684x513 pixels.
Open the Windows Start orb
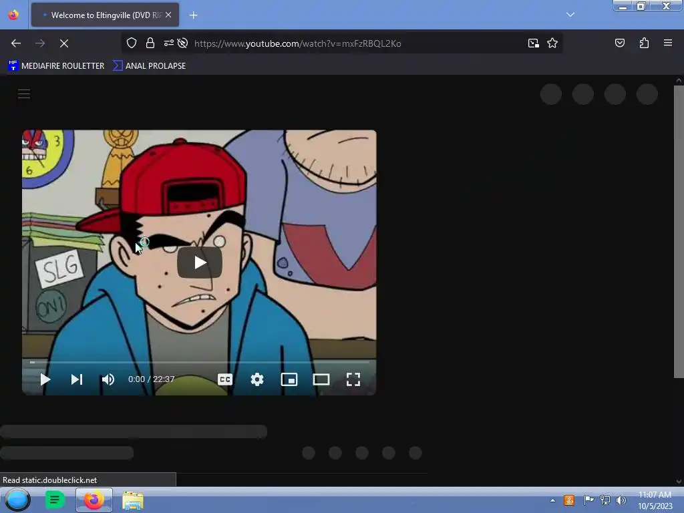pos(18,500)
